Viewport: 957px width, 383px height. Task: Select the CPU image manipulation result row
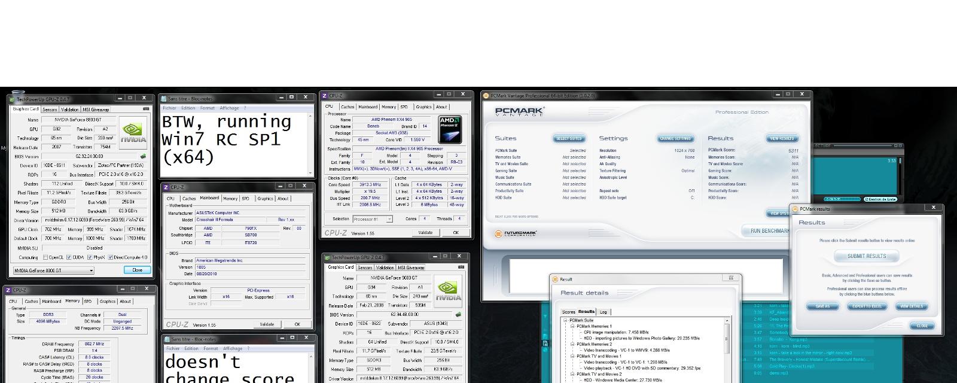pyautogui.click(x=615, y=333)
